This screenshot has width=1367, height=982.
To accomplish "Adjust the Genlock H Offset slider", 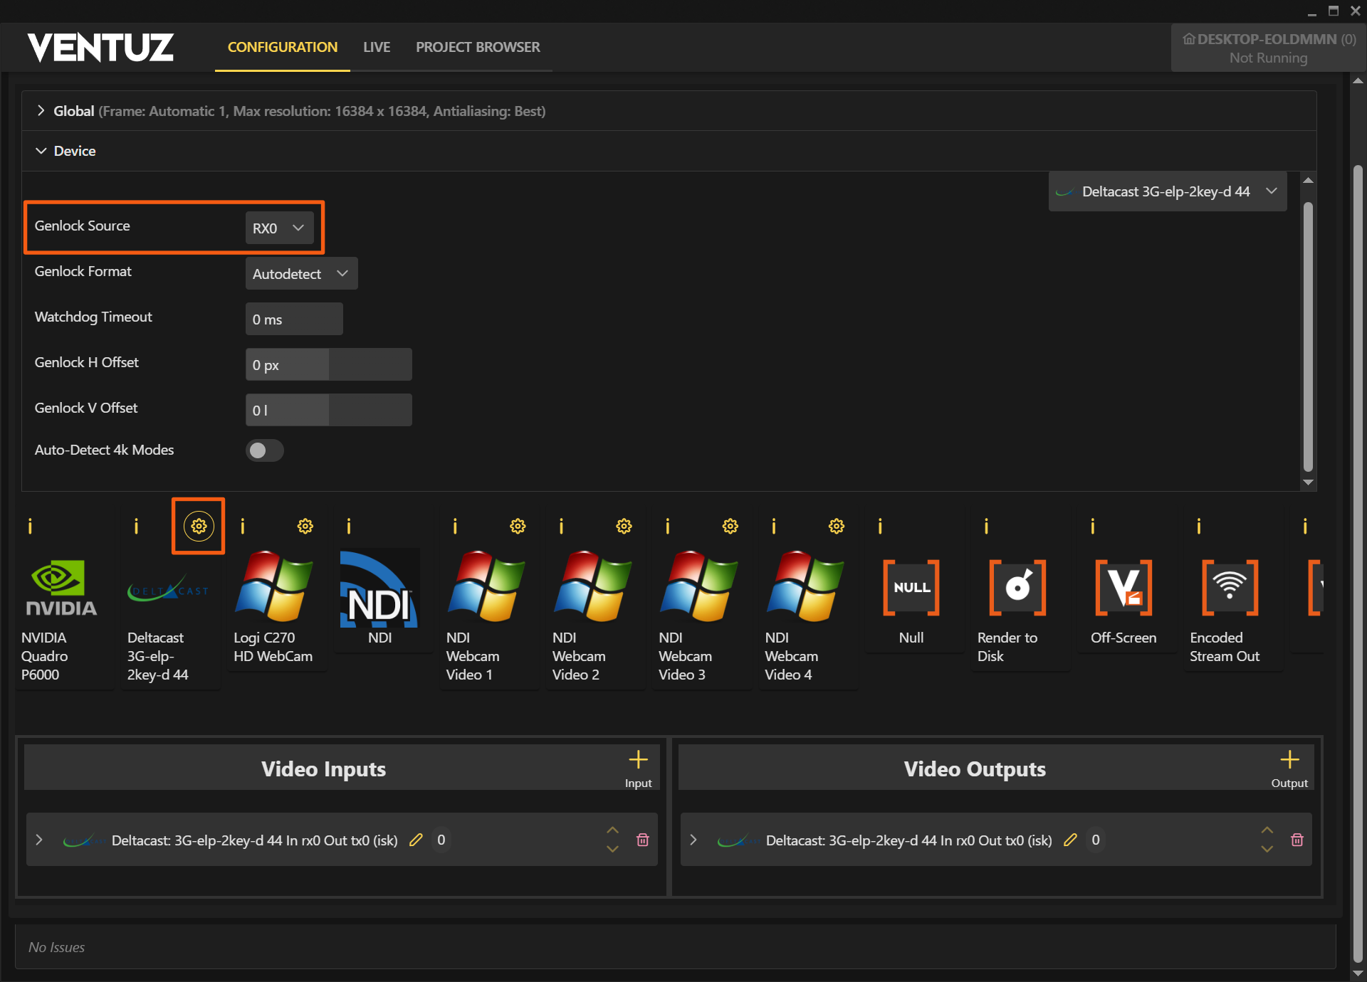I will [328, 364].
